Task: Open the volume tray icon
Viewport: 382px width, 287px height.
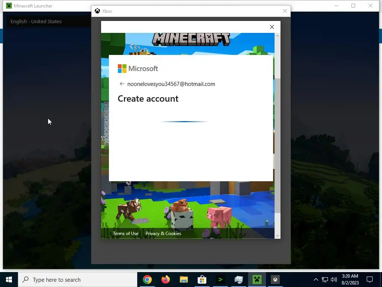Action: tap(334, 280)
